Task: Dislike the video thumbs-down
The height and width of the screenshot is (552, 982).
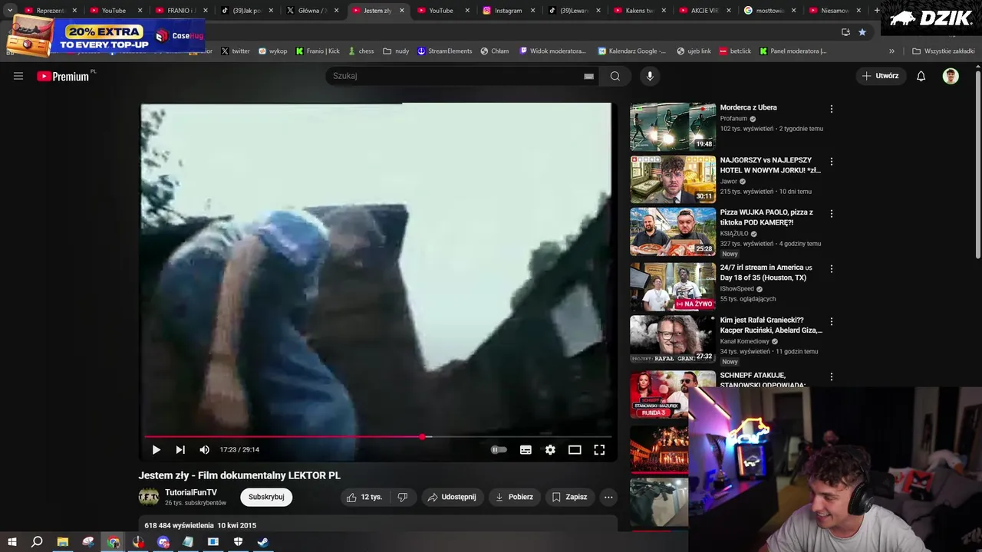Action: tap(403, 497)
